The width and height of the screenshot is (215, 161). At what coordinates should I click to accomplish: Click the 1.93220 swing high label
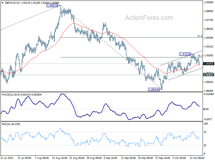(185, 54)
